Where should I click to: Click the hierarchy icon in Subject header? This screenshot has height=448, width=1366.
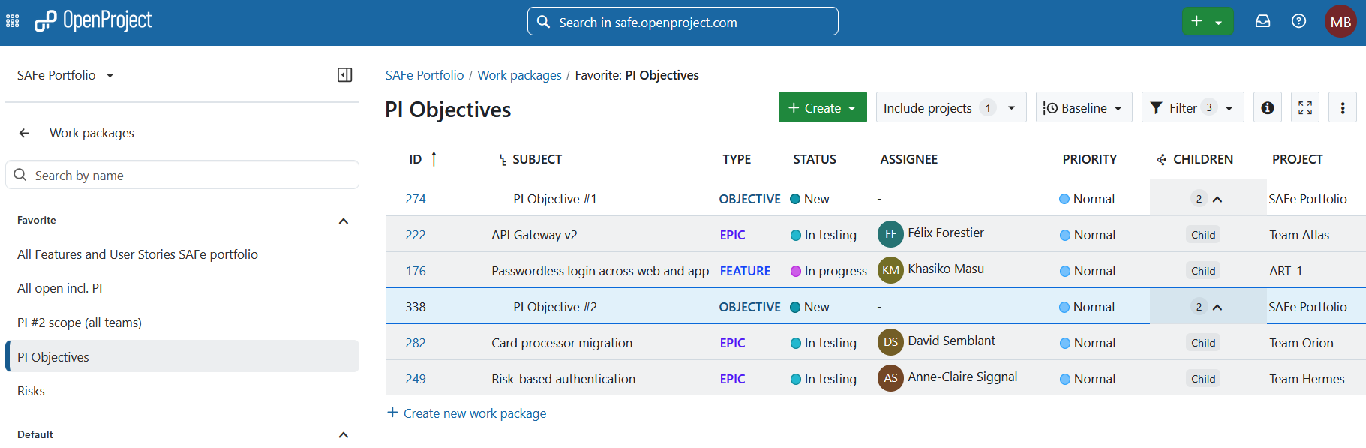click(x=503, y=160)
